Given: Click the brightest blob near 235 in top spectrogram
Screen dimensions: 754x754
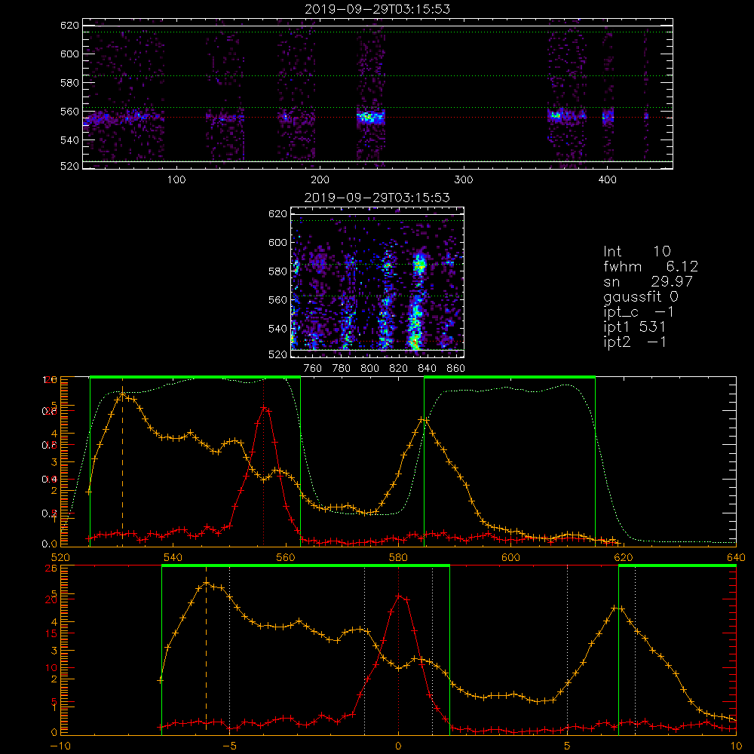Looking at the screenshot, I should [371, 117].
